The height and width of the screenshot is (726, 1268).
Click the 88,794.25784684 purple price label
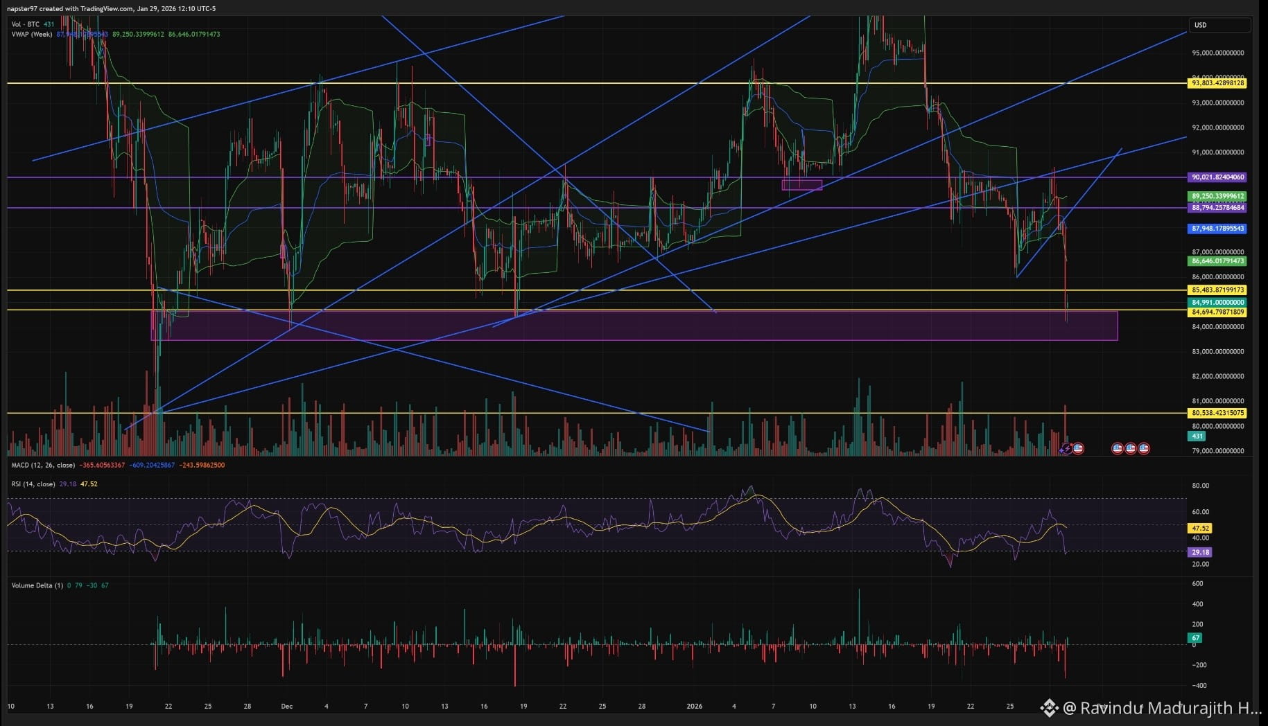point(1217,208)
